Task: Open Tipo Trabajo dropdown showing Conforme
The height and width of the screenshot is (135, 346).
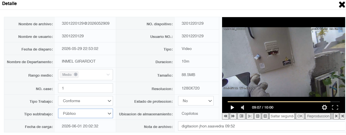Action: click(x=86, y=101)
